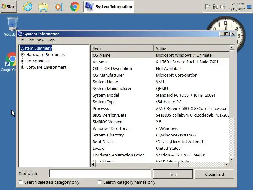Click the vertical scrollbar up arrow
The width and height of the screenshot is (253, 190).
click(231, 47)
